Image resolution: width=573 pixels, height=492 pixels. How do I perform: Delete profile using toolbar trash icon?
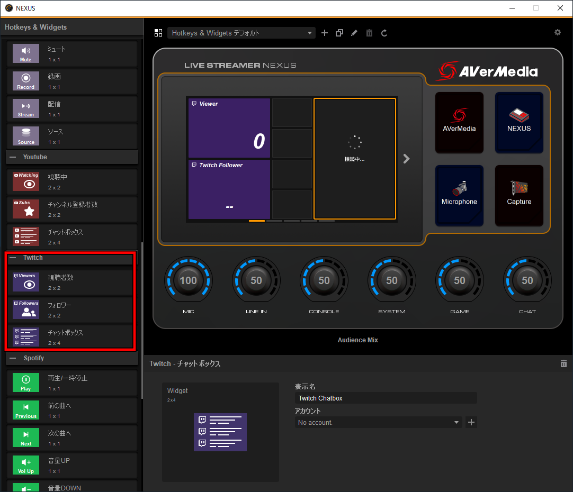pyautogui.click(x=370, y=33)
